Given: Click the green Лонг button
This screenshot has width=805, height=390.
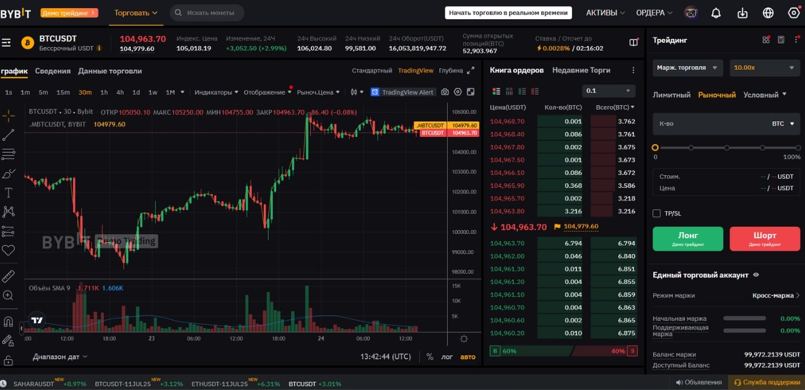Looking at the screenshot, I should coord(688,238).
